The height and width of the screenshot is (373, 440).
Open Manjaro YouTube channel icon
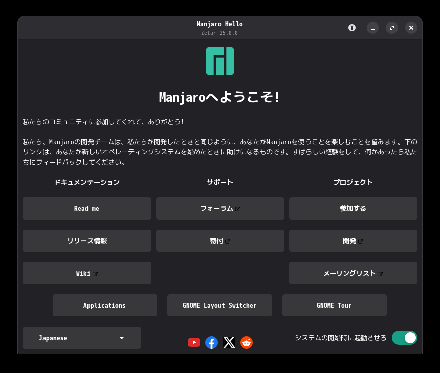coord(194,342)
